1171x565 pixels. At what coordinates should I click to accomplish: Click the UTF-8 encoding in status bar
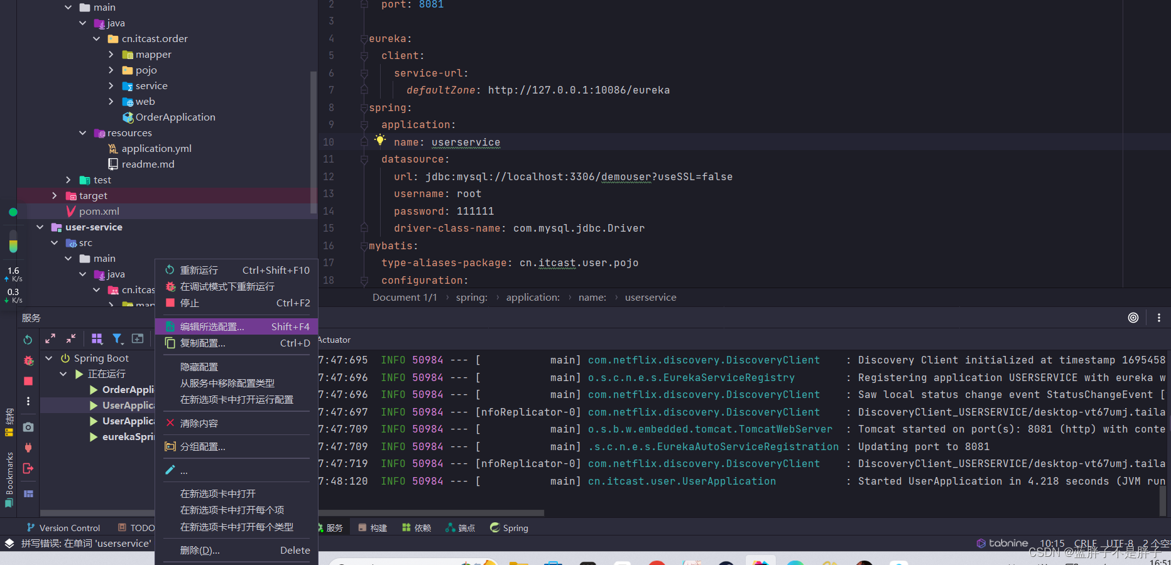click(x=1119, y=543)
